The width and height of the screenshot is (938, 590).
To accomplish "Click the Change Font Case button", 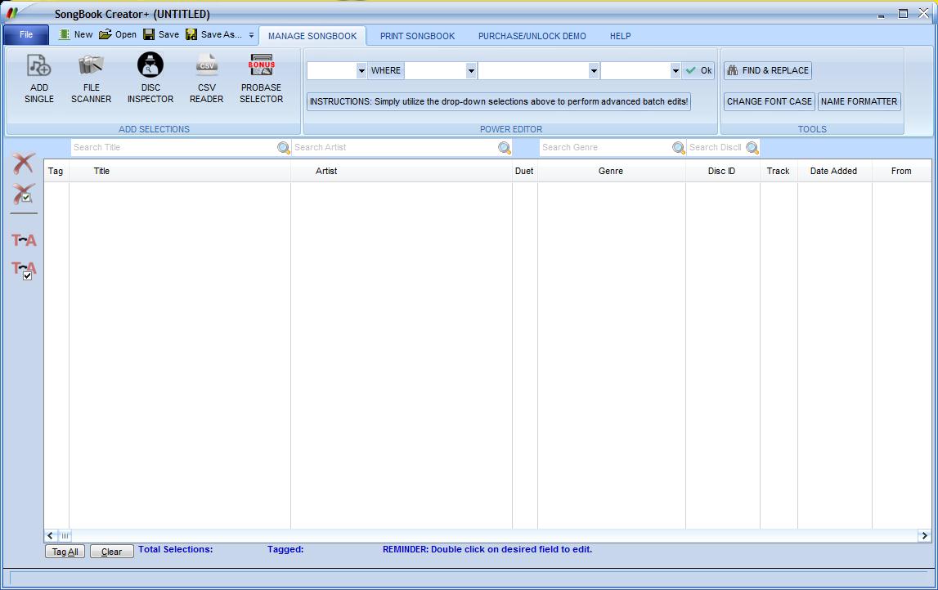I will click(x=769, y=101).
